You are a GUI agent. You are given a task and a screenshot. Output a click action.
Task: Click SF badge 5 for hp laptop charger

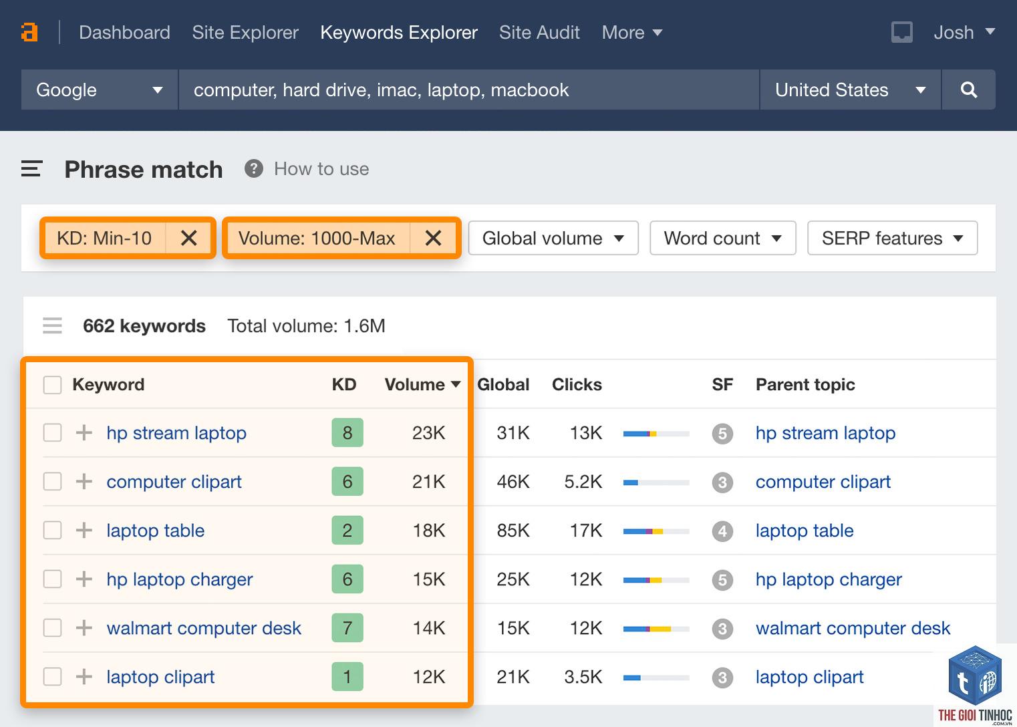point(722,580)
